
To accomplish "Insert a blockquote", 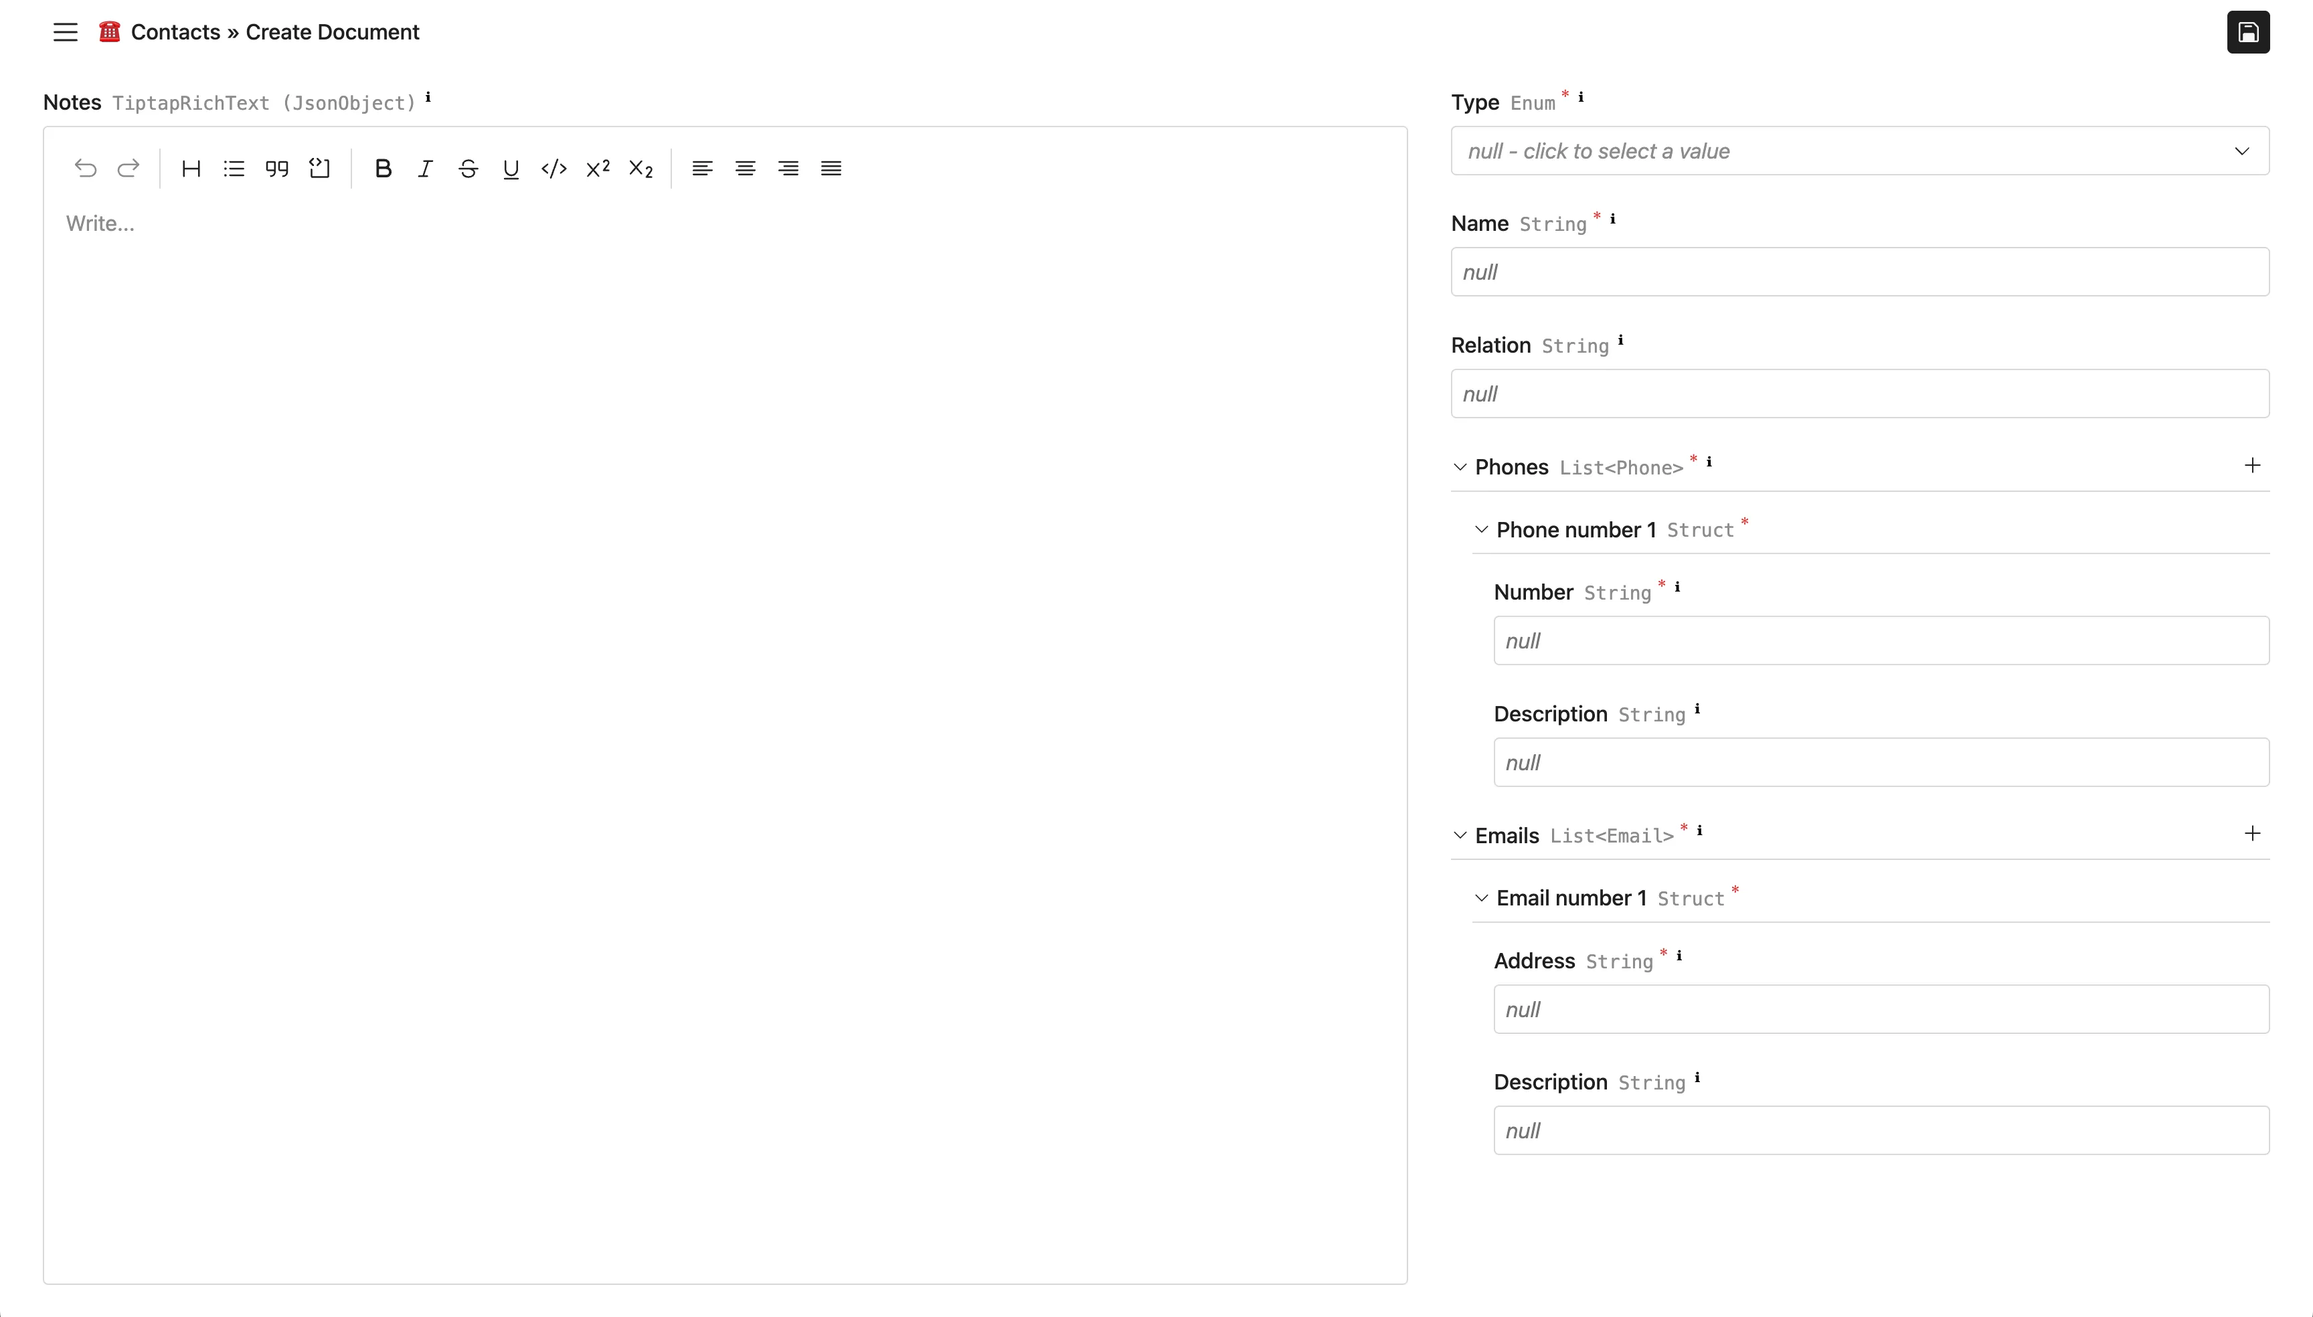I will pos(277,168).
